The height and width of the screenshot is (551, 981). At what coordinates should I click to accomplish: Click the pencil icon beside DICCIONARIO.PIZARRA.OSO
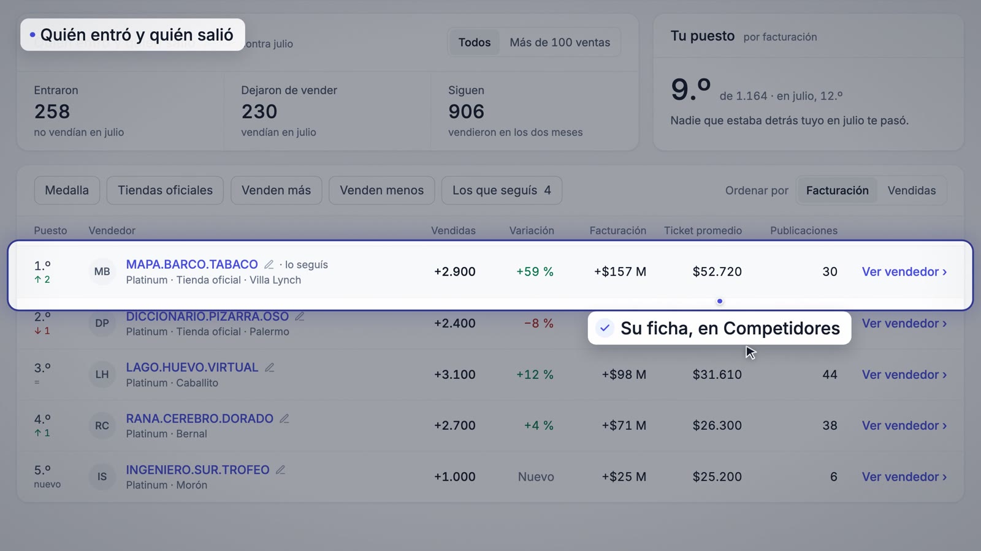299,317
